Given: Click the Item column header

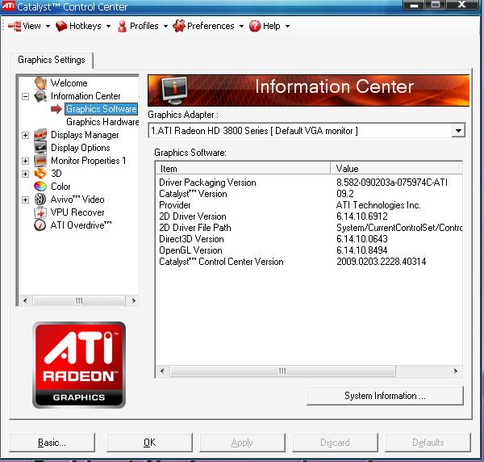Looking at the screenshot, I should [x=244, y=169].
